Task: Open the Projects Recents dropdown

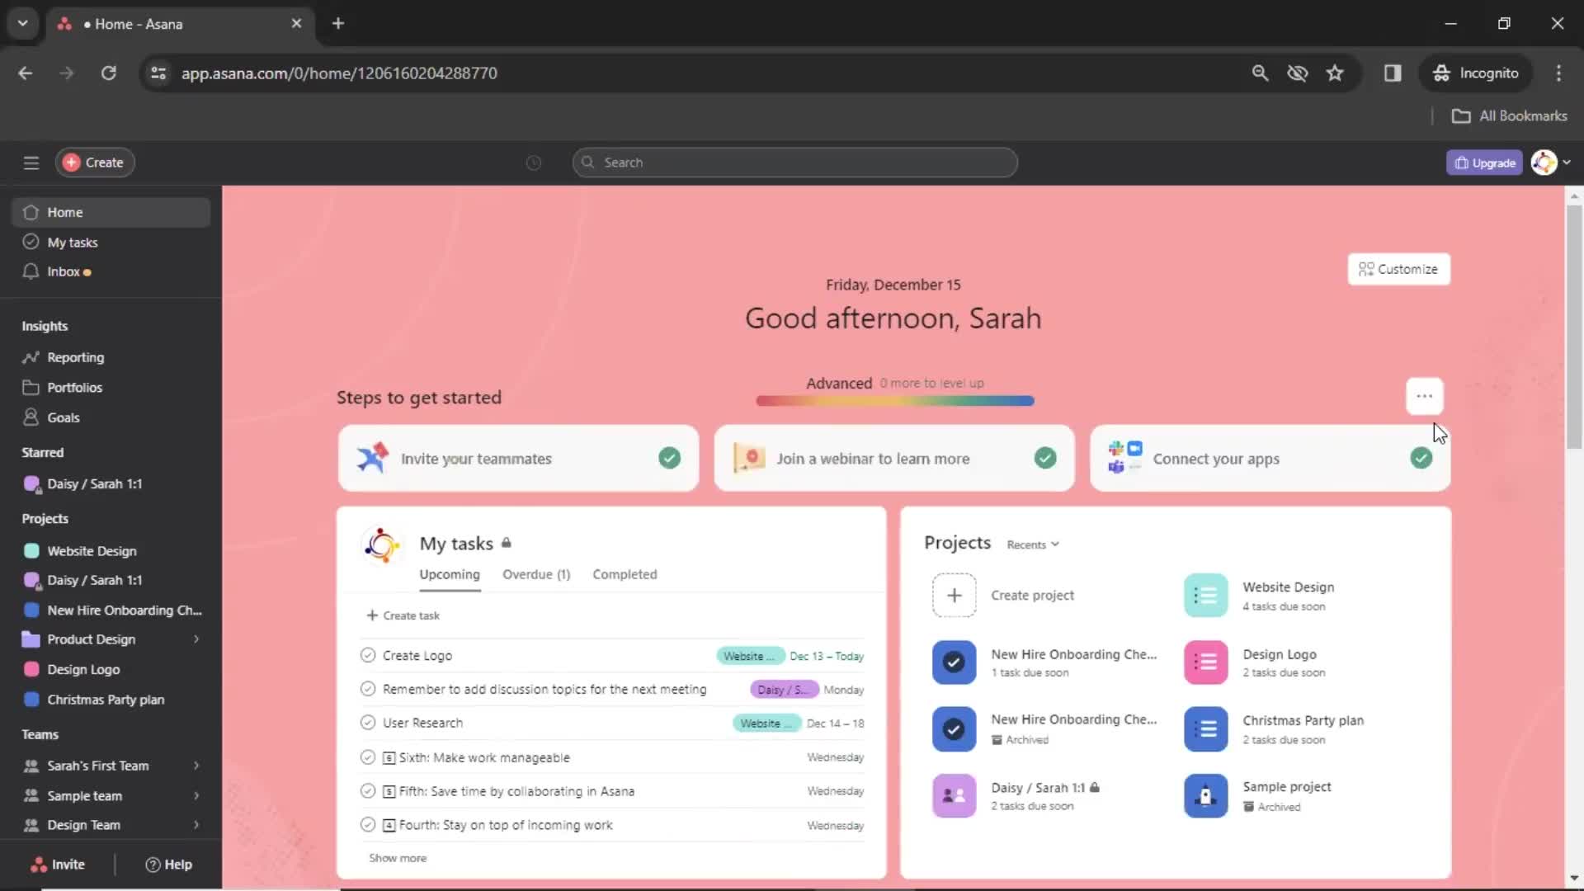Action: 1033,544
